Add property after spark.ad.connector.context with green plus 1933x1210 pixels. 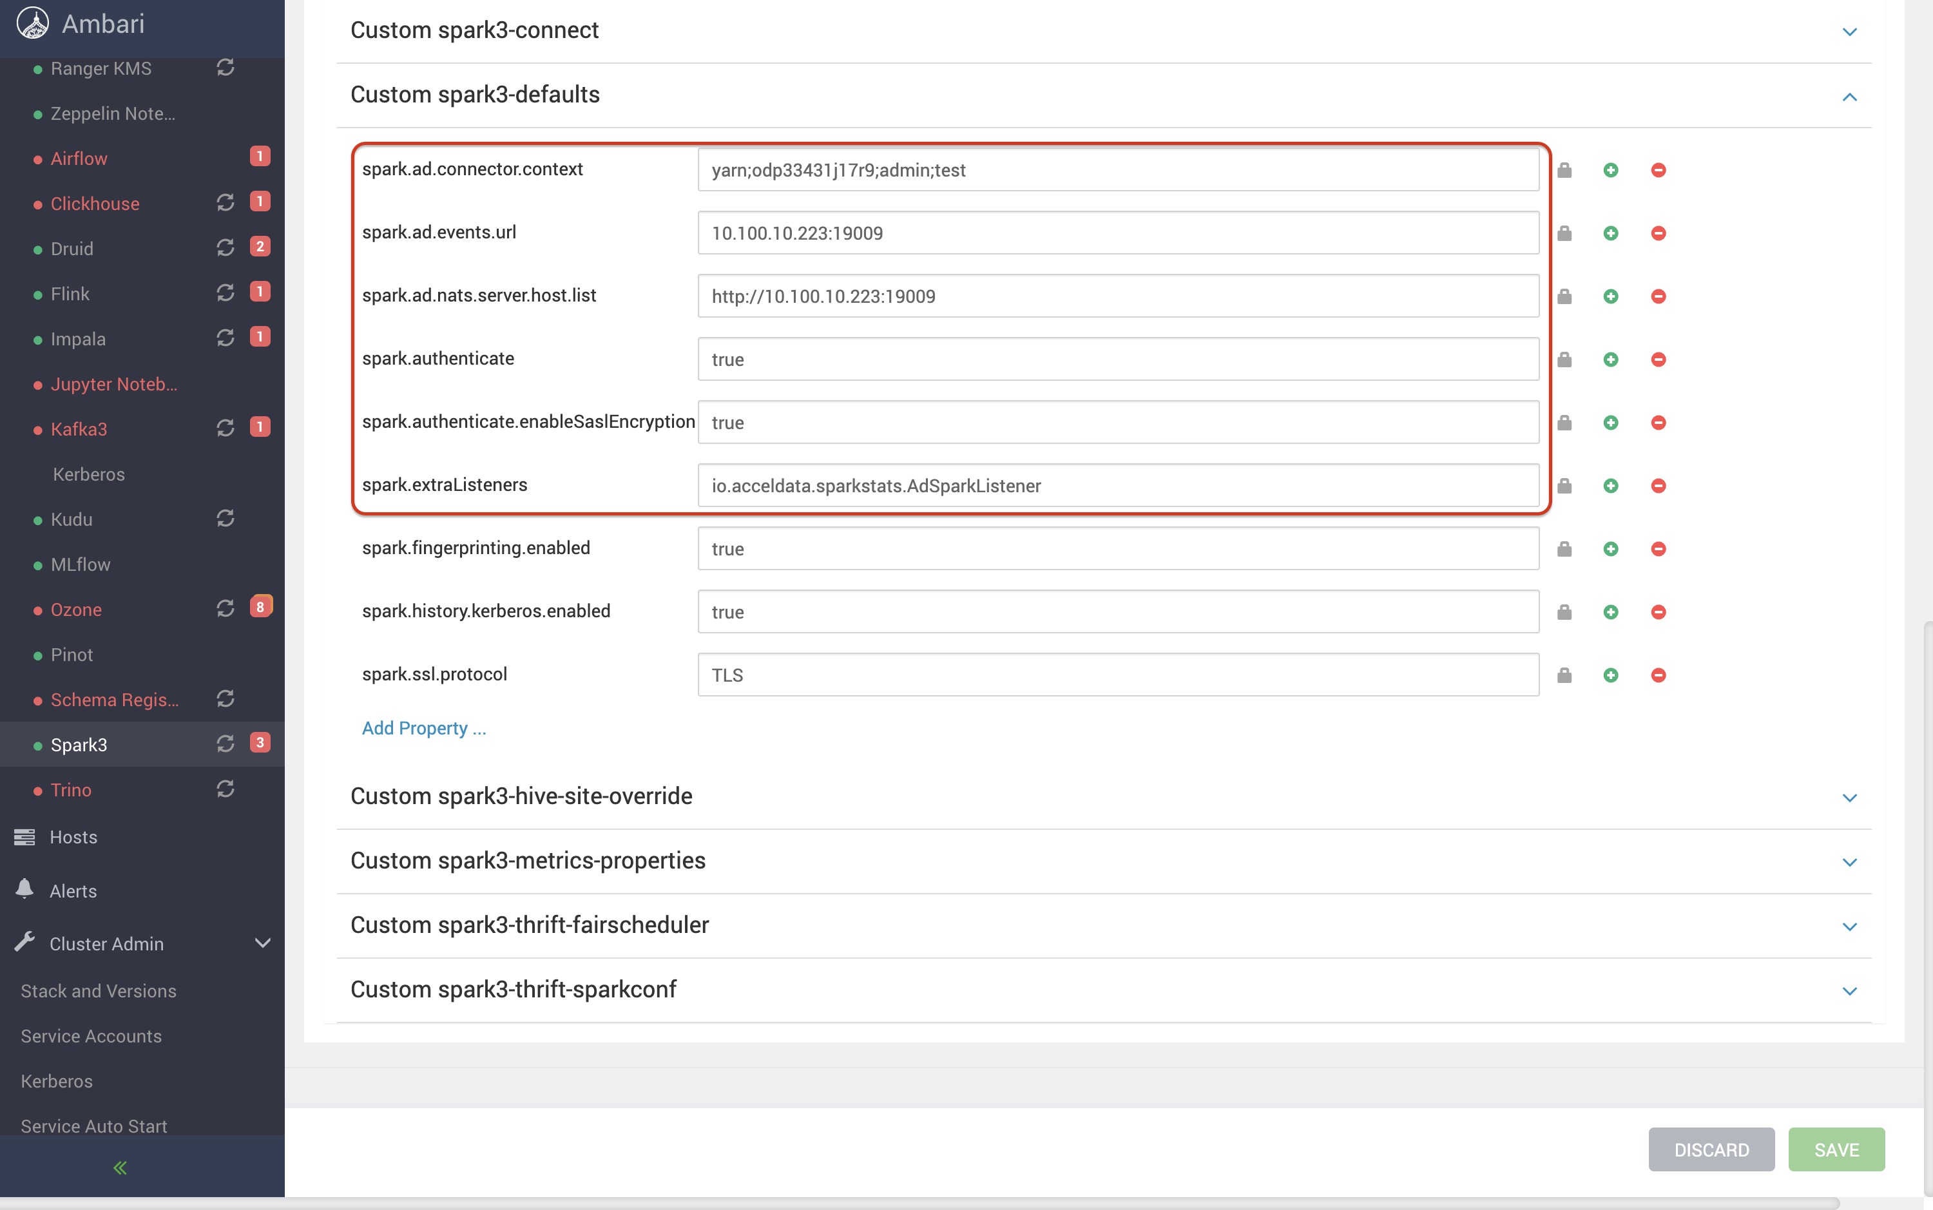pos(1611,169)
